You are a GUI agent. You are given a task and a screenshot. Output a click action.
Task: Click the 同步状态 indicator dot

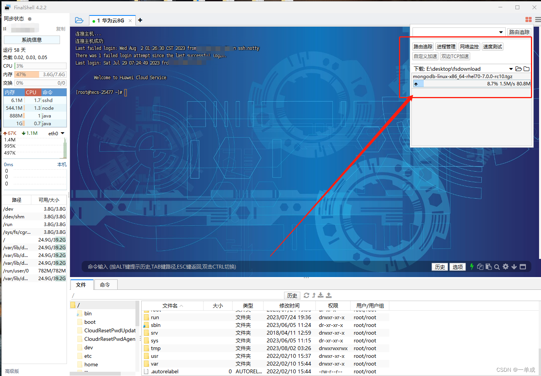[30, 19]
